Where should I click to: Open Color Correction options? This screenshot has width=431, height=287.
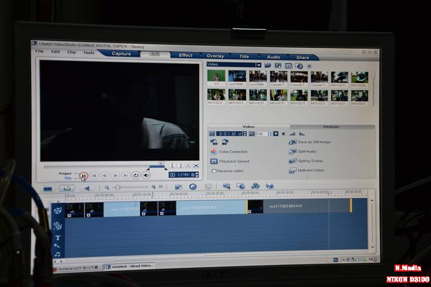(229, 152)
